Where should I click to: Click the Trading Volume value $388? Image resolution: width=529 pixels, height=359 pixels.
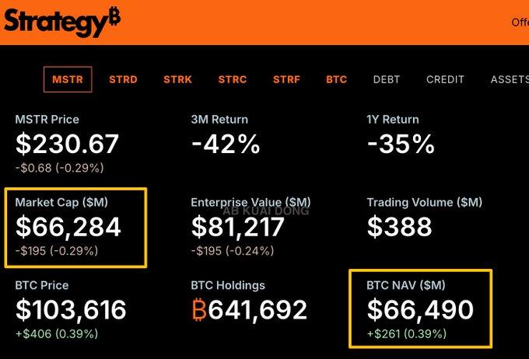tap(399, 227)
